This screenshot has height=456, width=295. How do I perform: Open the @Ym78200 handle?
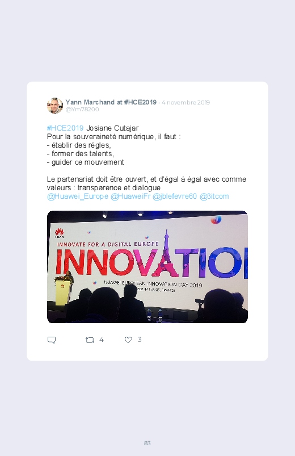click(x=82, y=110)
